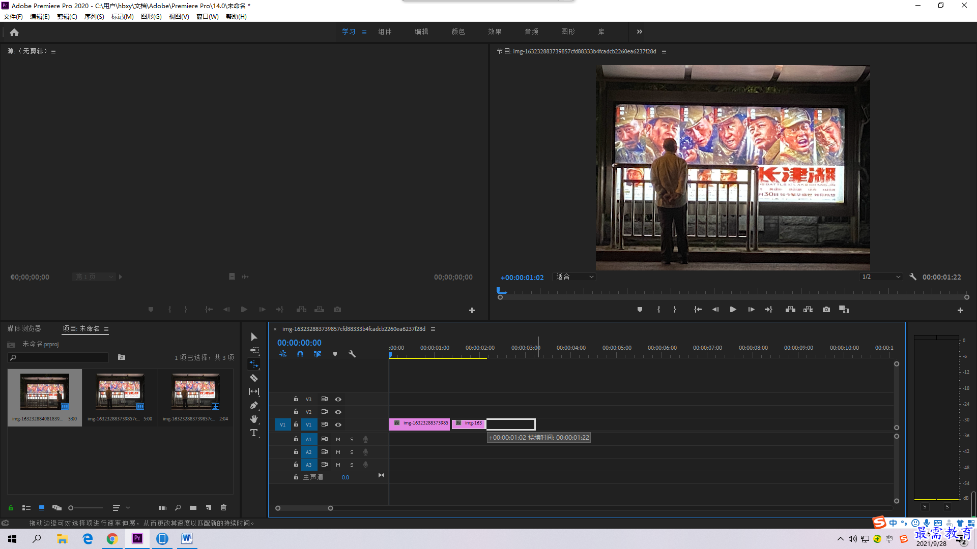Switch to 媒体浏览器 tab
The image size is (977, 549).
point(24,329)
